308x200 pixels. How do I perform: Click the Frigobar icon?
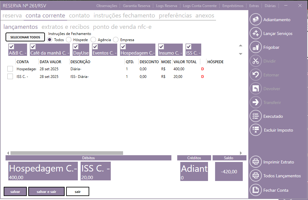[255, 47]
